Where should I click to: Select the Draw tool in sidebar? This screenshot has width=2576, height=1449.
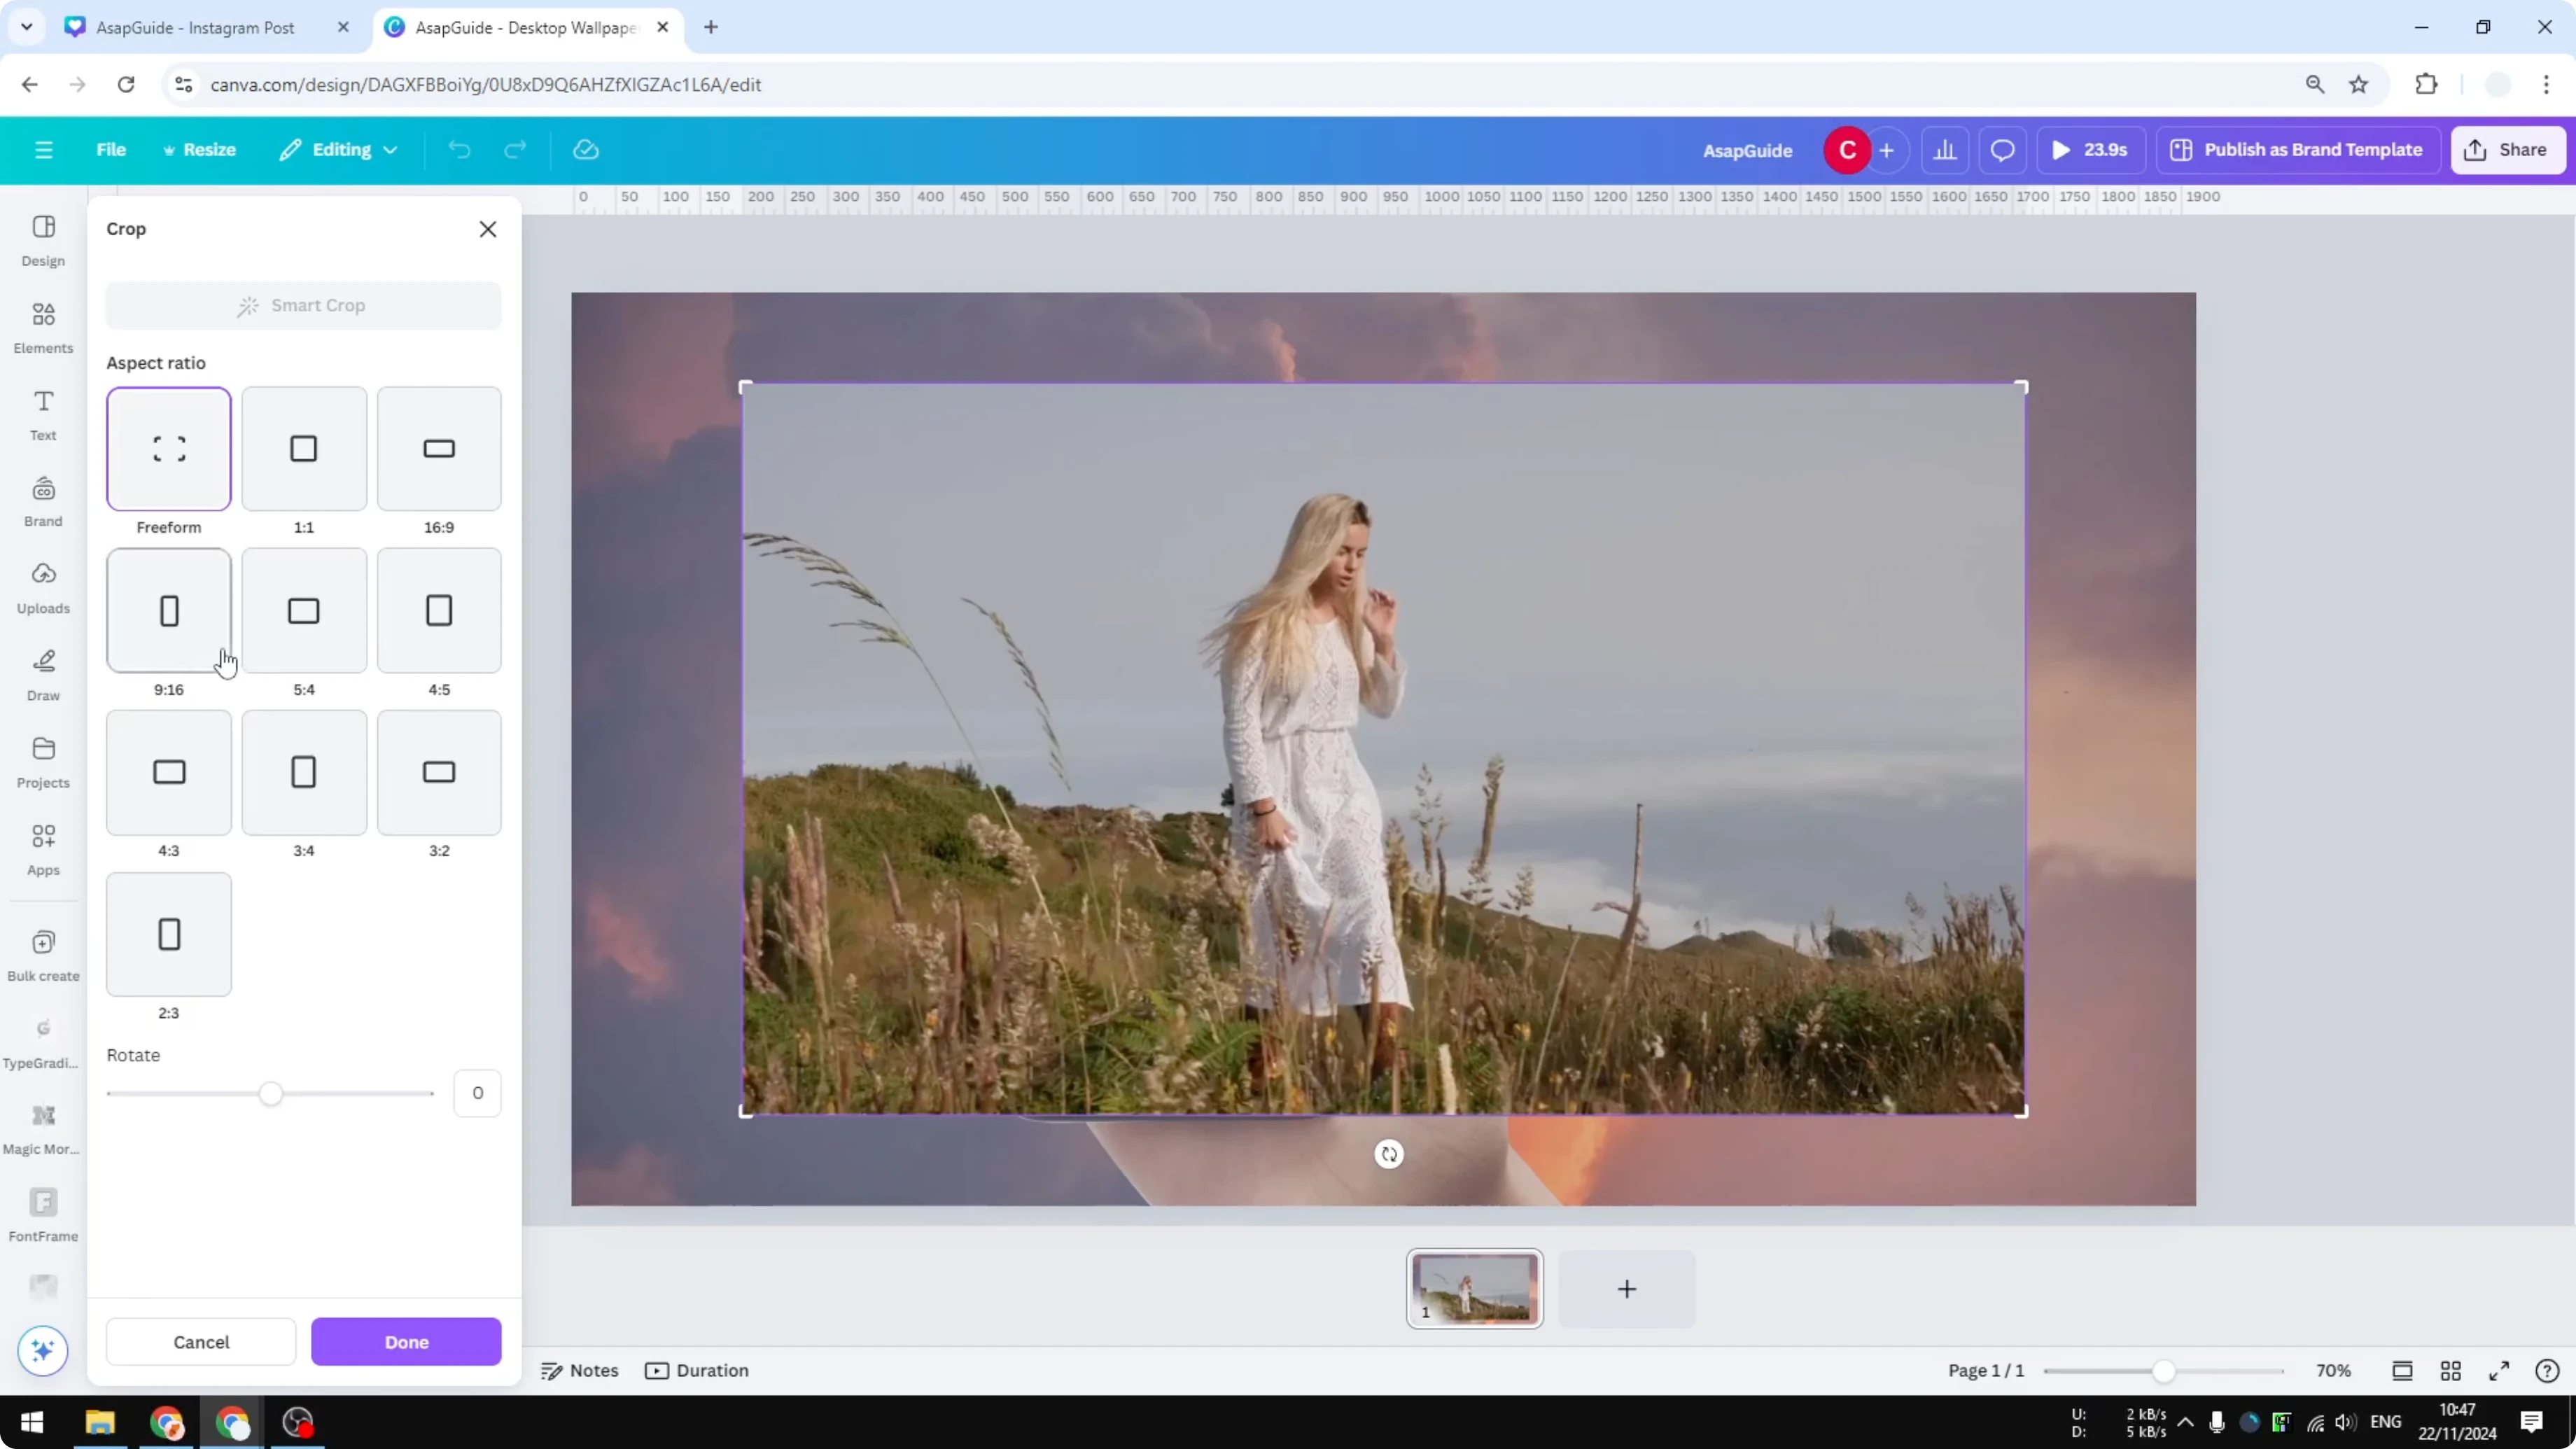42,673
